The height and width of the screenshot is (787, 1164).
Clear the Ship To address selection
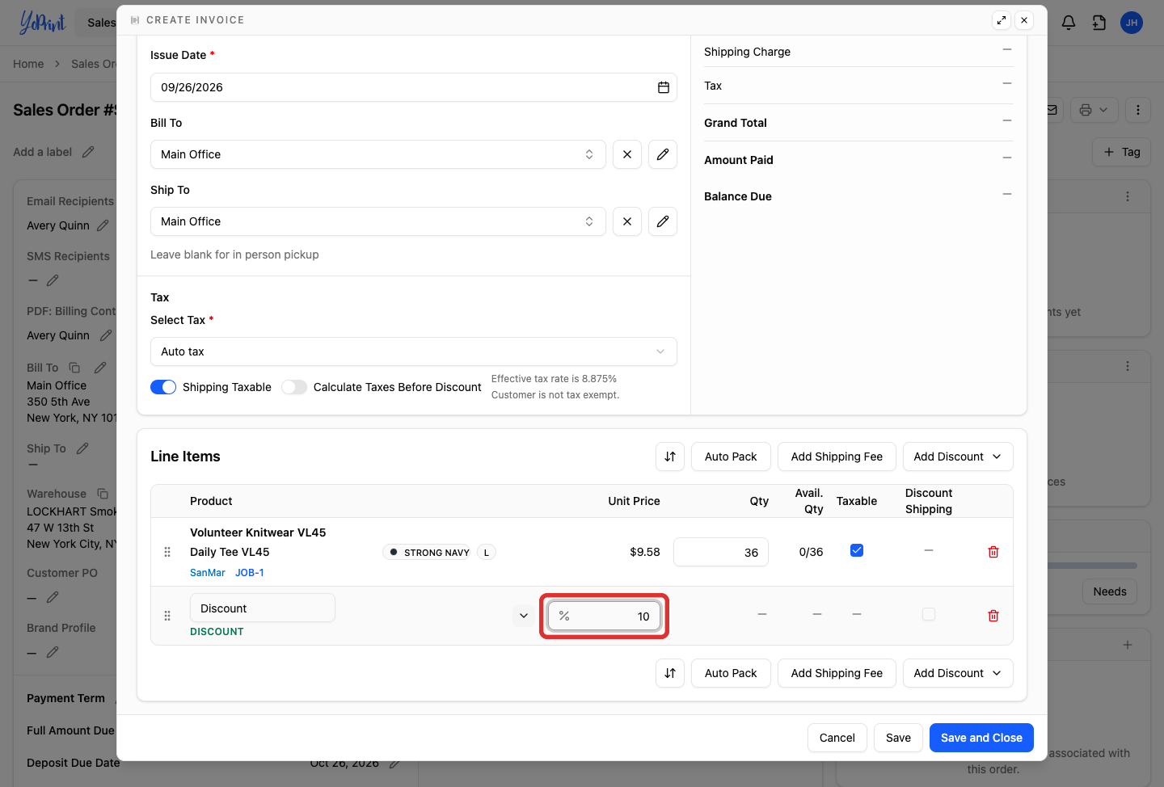pyautogui.click(x=627, y=221)
